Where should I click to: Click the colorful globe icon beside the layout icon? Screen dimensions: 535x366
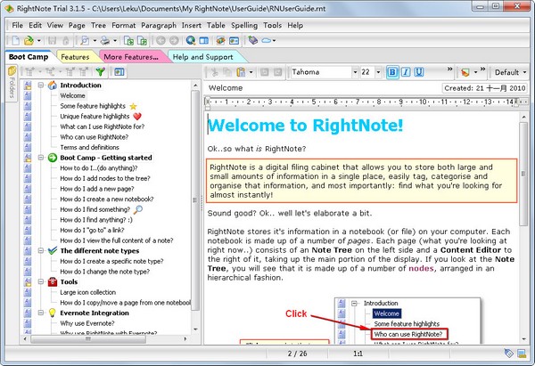tap(220, 41)
